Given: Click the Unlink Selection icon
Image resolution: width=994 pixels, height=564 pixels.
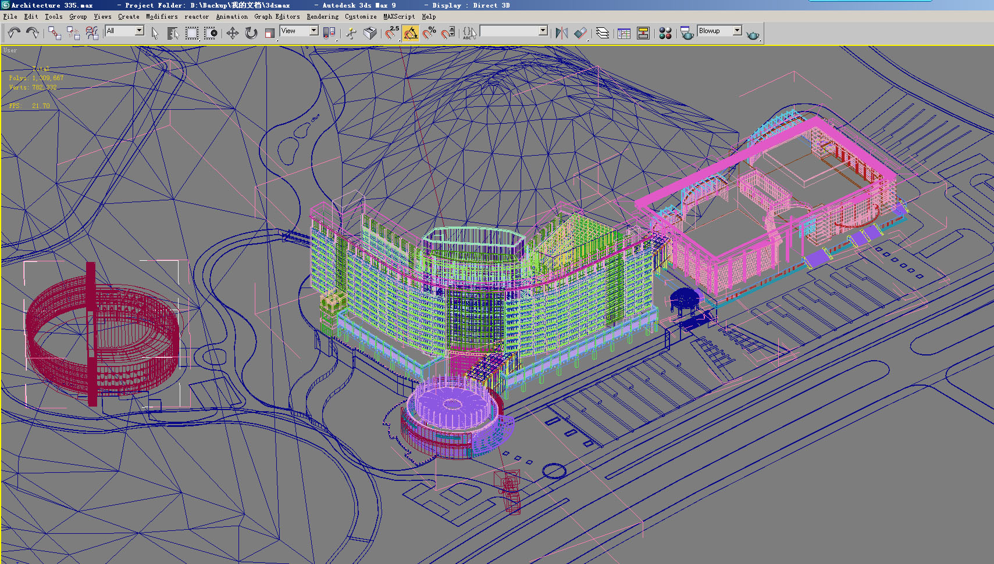Looking at the screenshot, I should [73, 33].
